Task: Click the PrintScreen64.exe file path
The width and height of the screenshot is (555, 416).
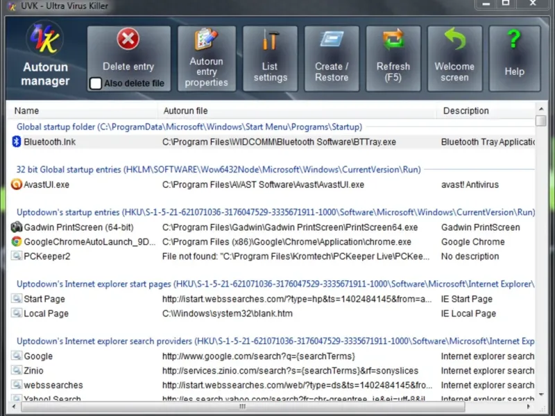Action: pos(290,227)
